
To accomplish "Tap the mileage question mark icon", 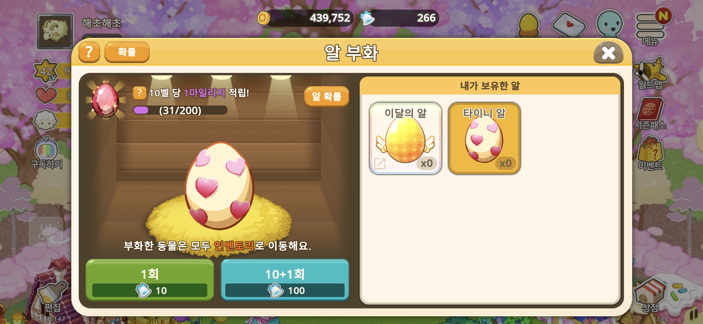I will click(x=139, y=93).
